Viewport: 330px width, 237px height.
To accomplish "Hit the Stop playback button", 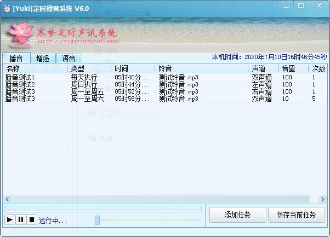I will click(x=32, y=220).
